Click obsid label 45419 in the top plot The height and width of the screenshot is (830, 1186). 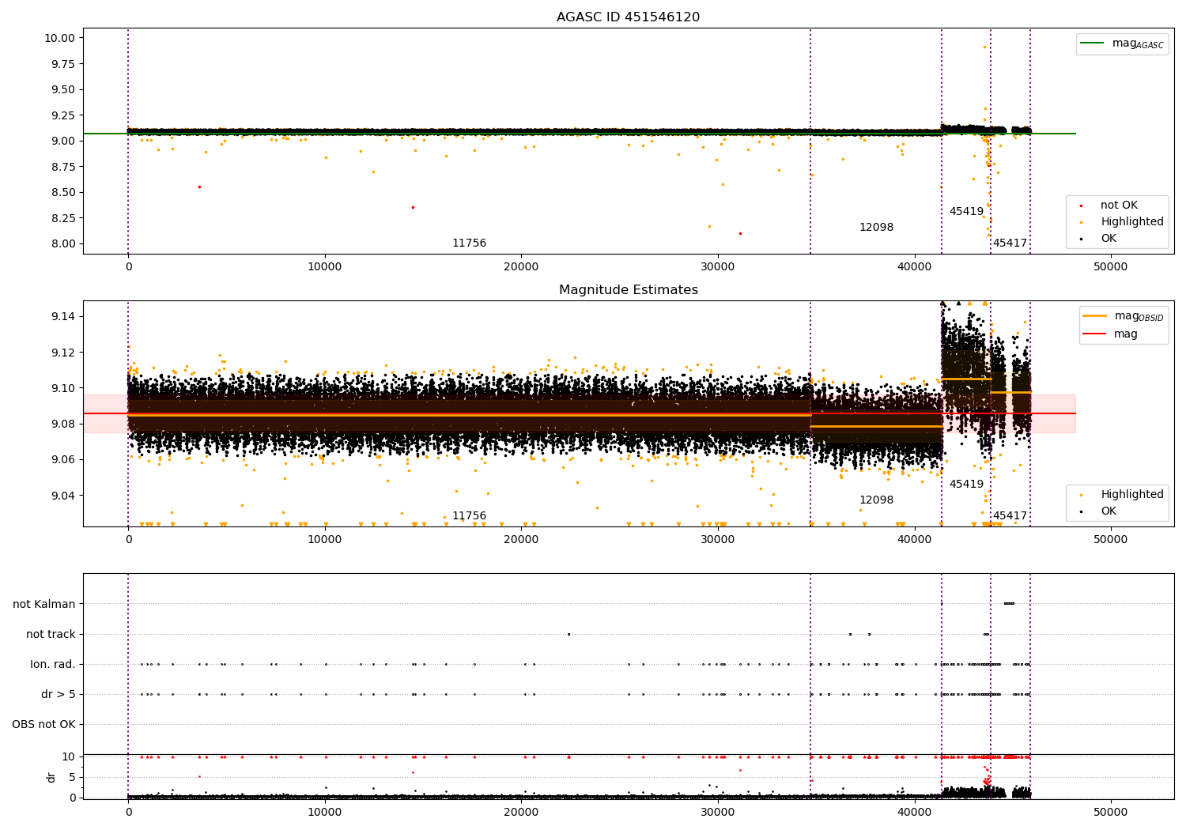pyautogui.click(x=966, y=212)
